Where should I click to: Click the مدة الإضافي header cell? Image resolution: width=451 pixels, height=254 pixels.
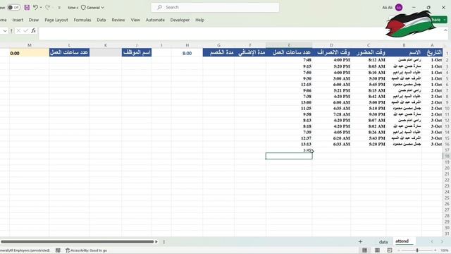click(x=250, y=52)
